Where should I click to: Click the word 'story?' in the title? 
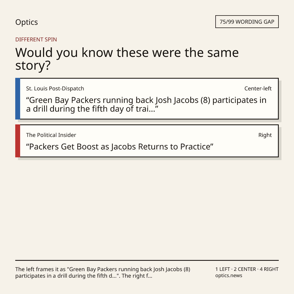(33, 66)
